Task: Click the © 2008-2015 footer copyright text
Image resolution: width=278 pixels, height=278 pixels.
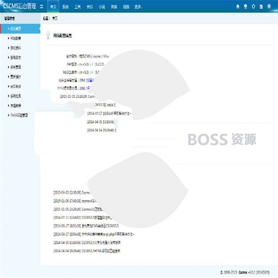Action: click(228, 272)
